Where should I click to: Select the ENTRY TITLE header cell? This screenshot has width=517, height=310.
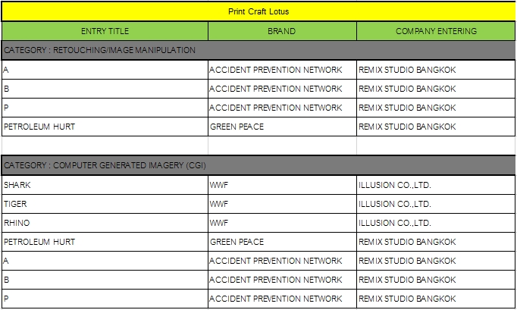105,31
